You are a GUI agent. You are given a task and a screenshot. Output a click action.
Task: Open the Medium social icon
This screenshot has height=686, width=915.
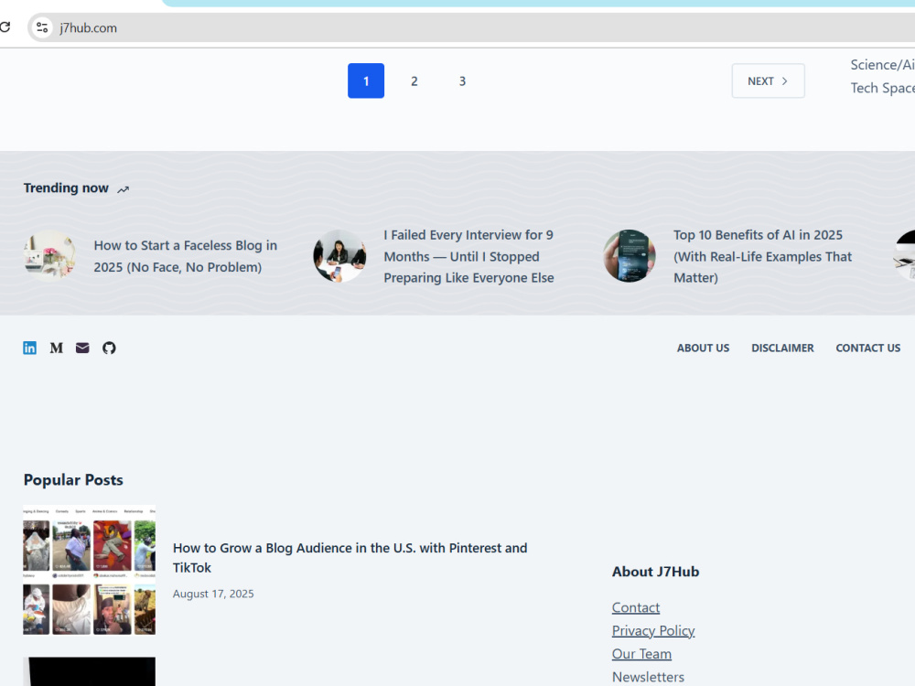coord(56,348)
